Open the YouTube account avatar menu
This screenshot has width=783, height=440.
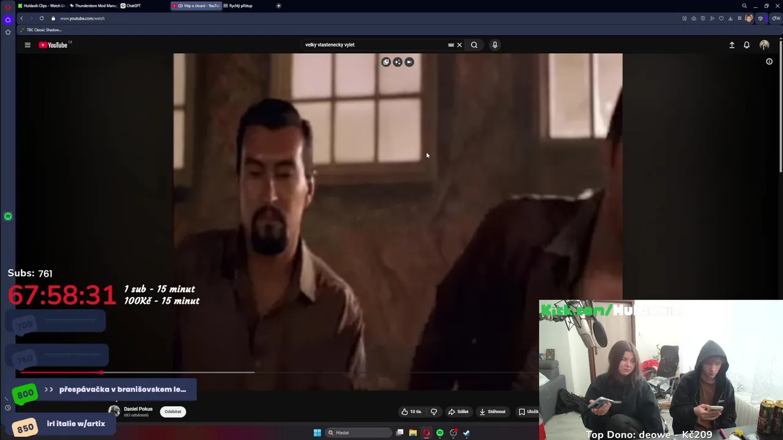(764, 45)
